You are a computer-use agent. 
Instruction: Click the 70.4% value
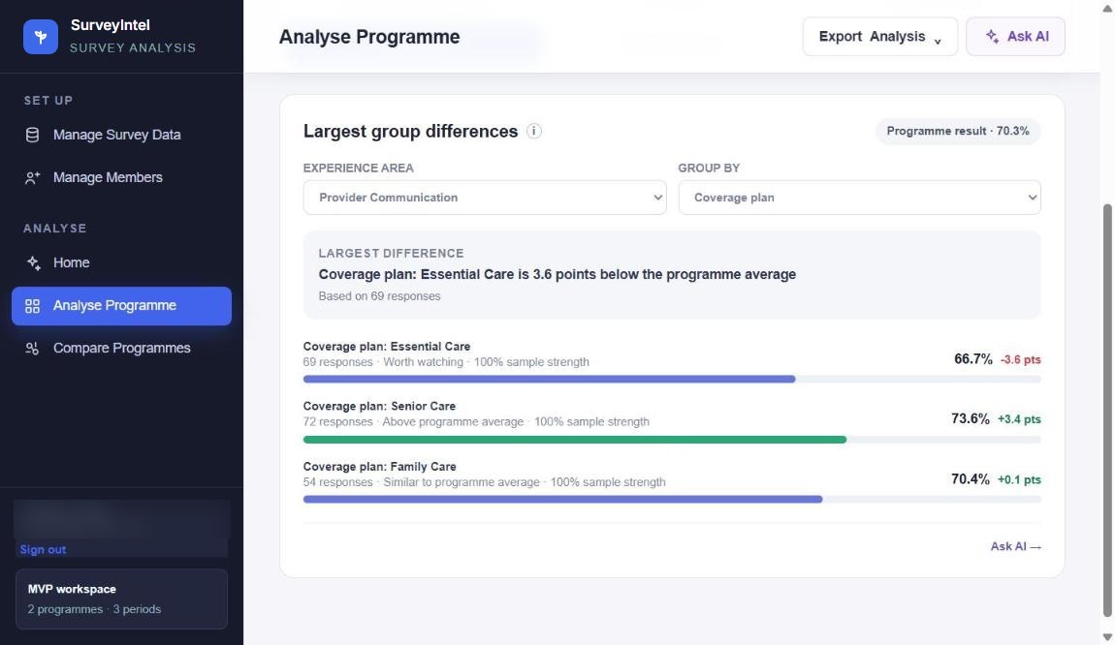pos(970,479)
